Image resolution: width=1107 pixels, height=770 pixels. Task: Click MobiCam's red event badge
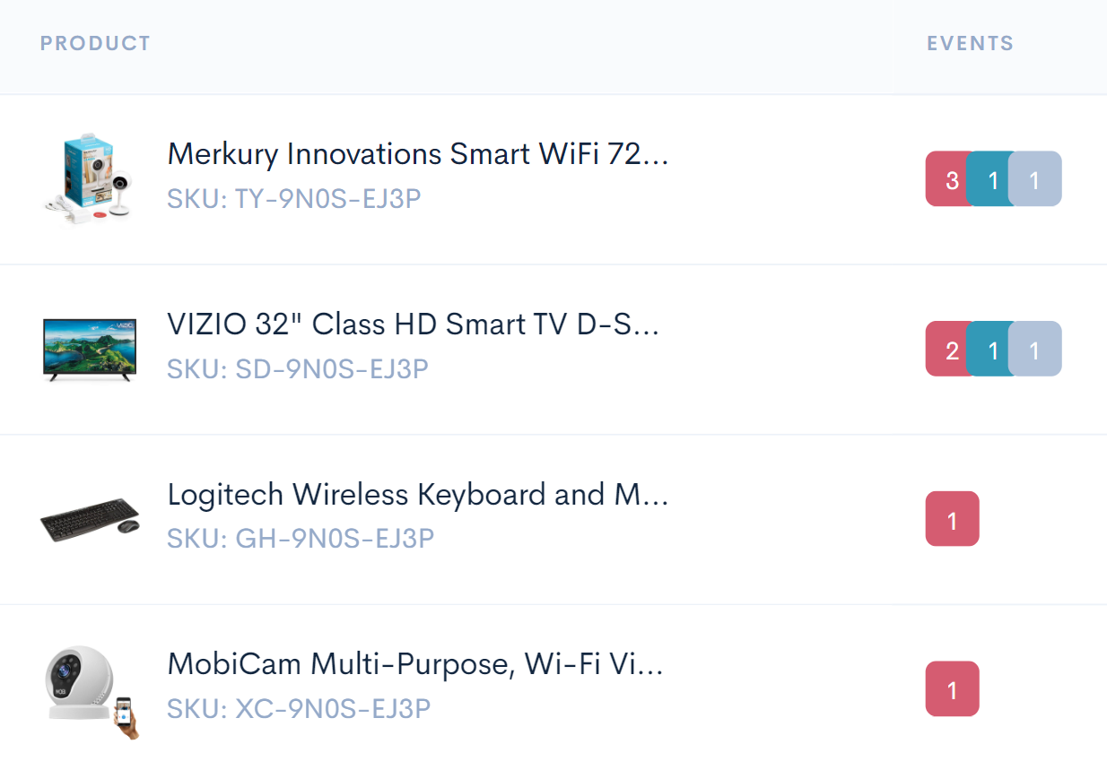pos(953,689)
